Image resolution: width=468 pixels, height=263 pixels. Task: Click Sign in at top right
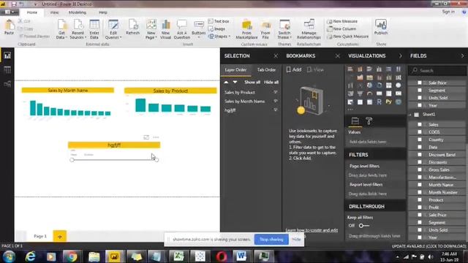pos(448,12)
